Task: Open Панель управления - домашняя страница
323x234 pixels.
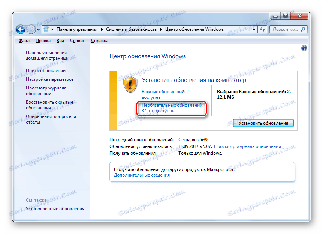Action: tap(48, 55)
